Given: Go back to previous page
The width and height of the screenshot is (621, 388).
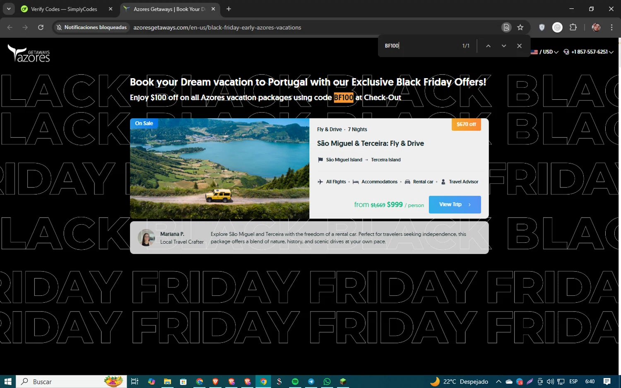Looking at the screenshot, I should (10, 27).
